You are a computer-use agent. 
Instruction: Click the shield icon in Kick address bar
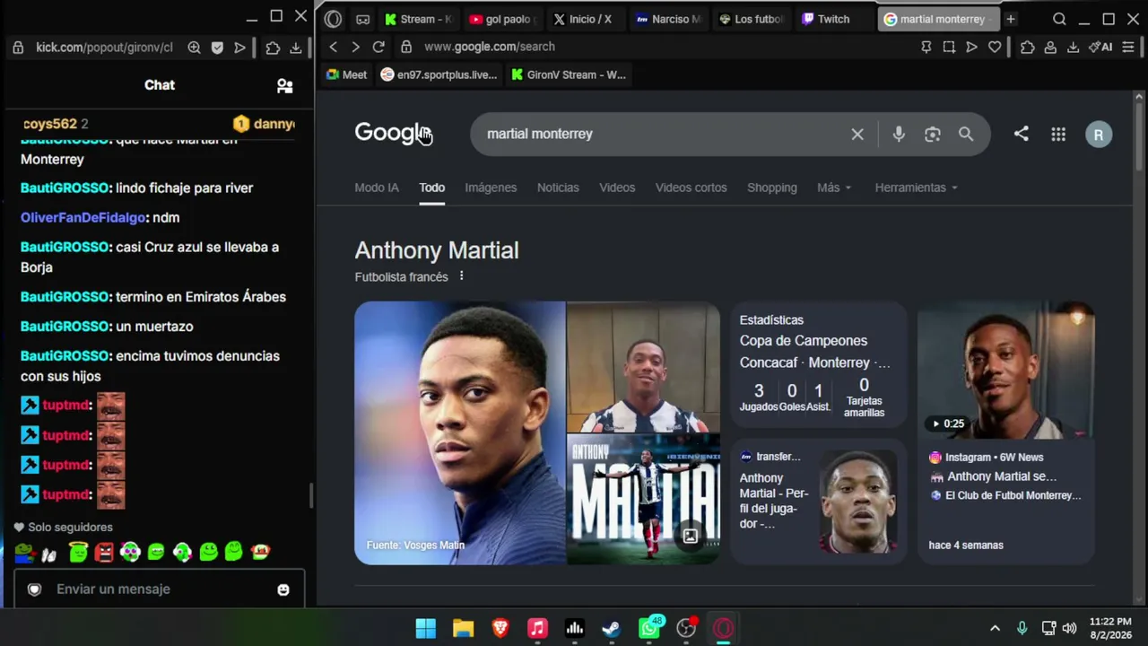(217, 48)
